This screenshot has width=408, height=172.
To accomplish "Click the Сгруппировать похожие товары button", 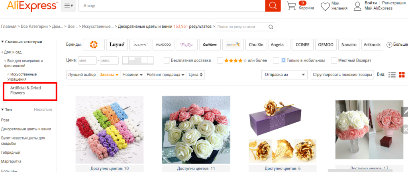I will point(342,74).
